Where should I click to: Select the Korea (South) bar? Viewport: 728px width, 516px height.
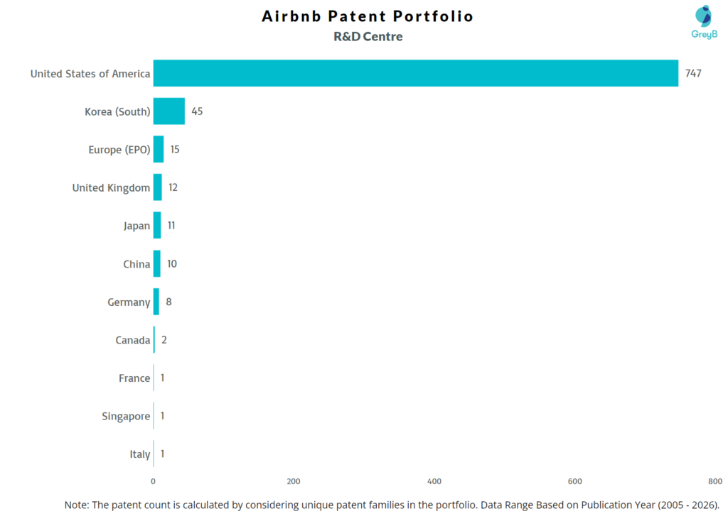click(x=169, y=111)
